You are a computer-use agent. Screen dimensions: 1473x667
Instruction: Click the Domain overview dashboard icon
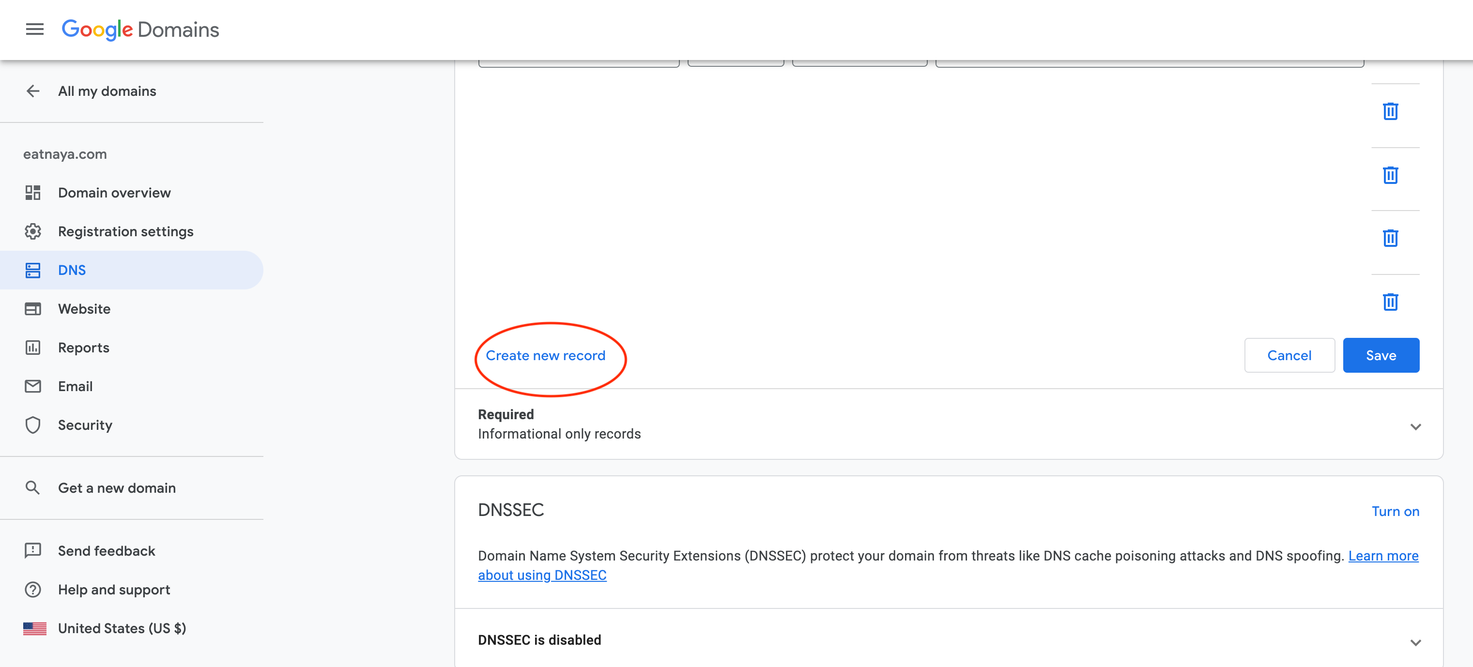[x=33, y=193]
